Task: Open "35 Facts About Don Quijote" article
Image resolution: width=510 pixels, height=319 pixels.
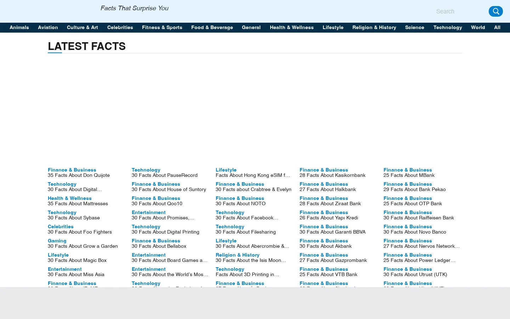Action: pyautogui.click(x=79, y=175)
